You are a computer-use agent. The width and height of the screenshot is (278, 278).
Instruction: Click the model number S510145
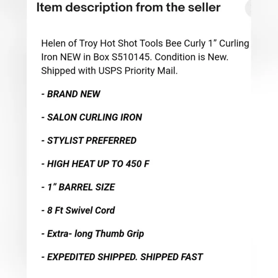pos(132,57)
